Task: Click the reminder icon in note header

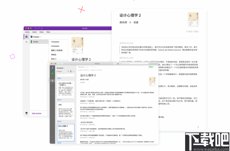Action: tap(86, 67)
